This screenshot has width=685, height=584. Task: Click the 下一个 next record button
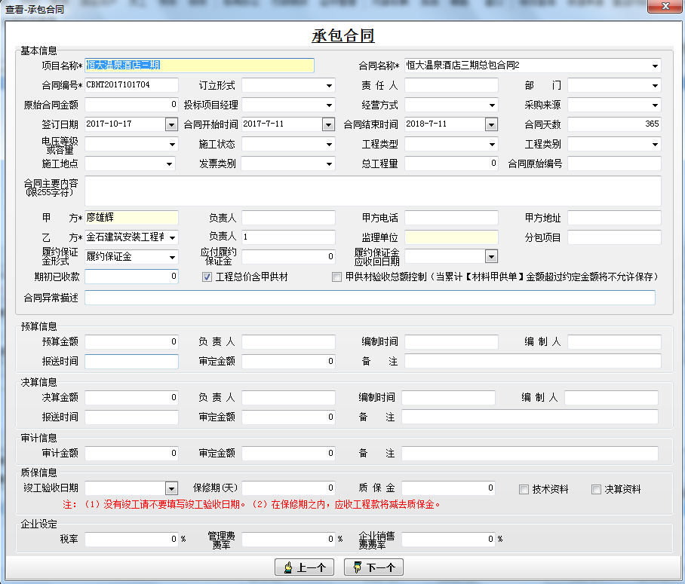coord(373,567)
